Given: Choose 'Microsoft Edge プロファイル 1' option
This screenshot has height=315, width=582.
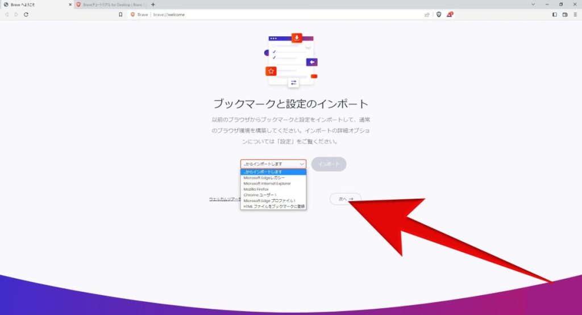Looking at the screenshot, I should 273,200.
